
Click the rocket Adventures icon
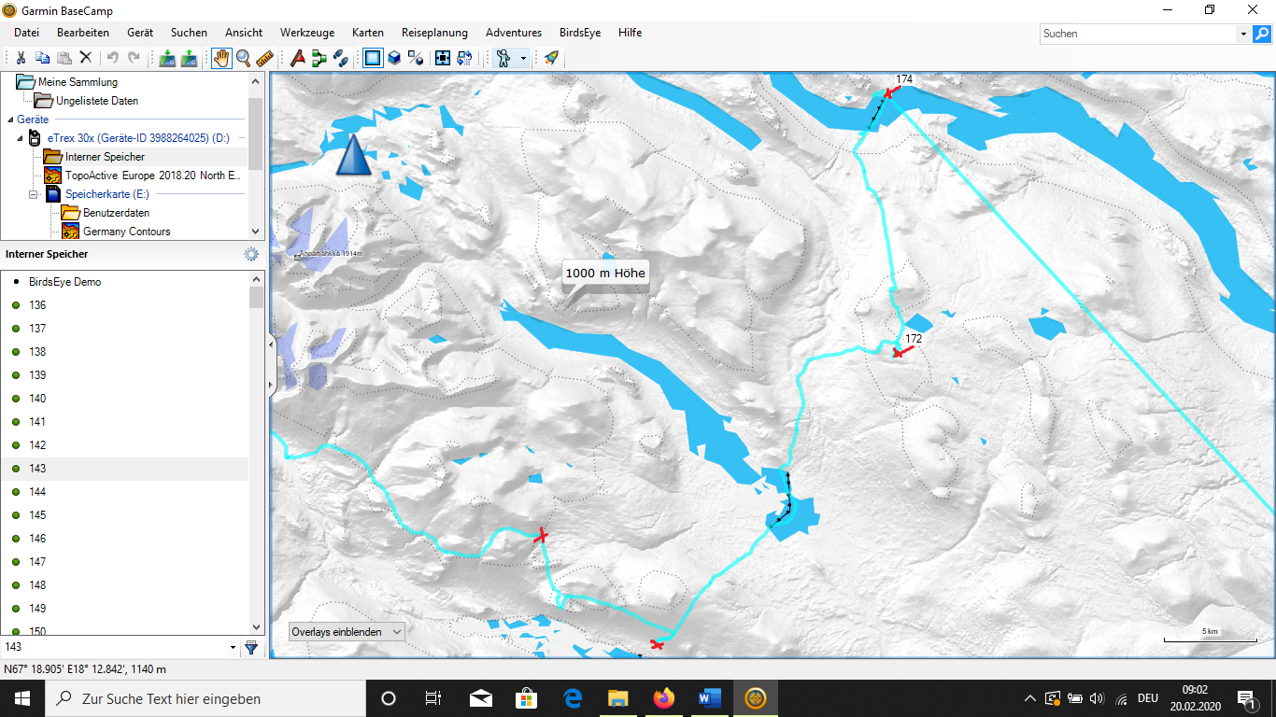[x=551, y=58]
